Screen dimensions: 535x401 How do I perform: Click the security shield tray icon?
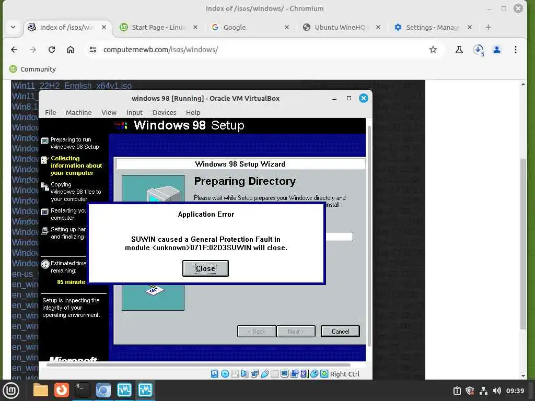470,391
